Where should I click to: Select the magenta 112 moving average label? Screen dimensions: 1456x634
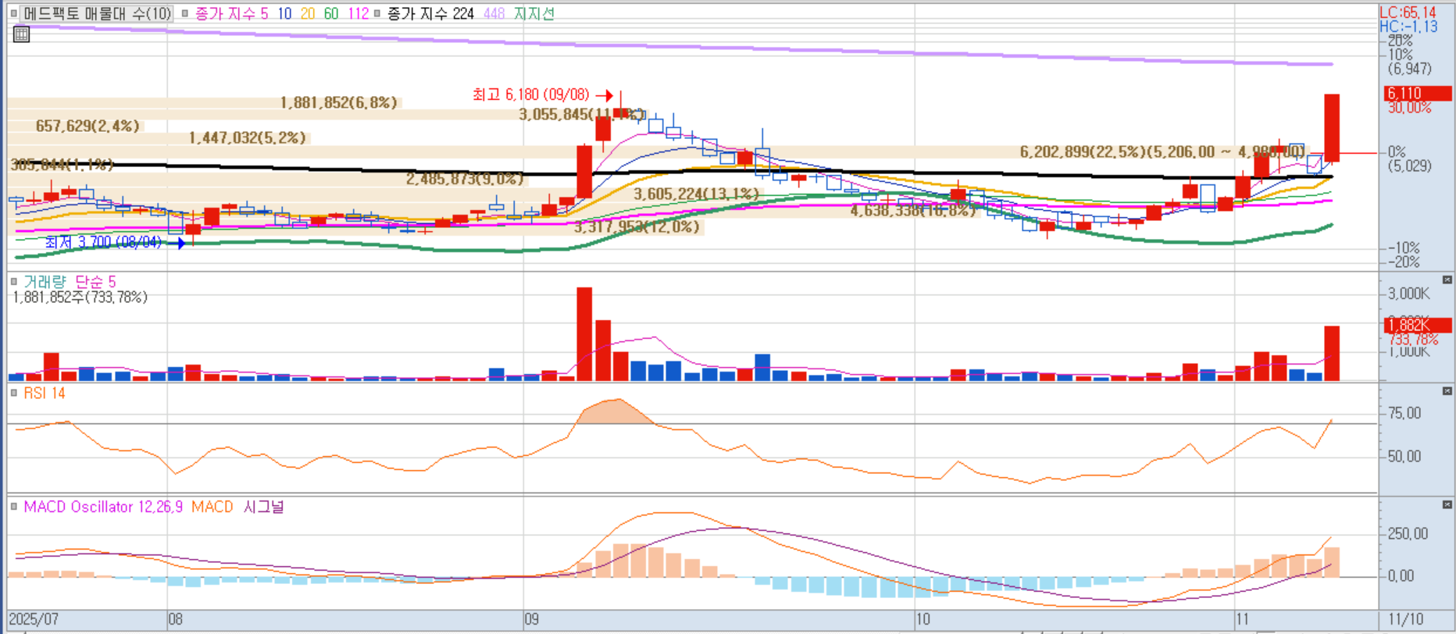coord(358,13)
